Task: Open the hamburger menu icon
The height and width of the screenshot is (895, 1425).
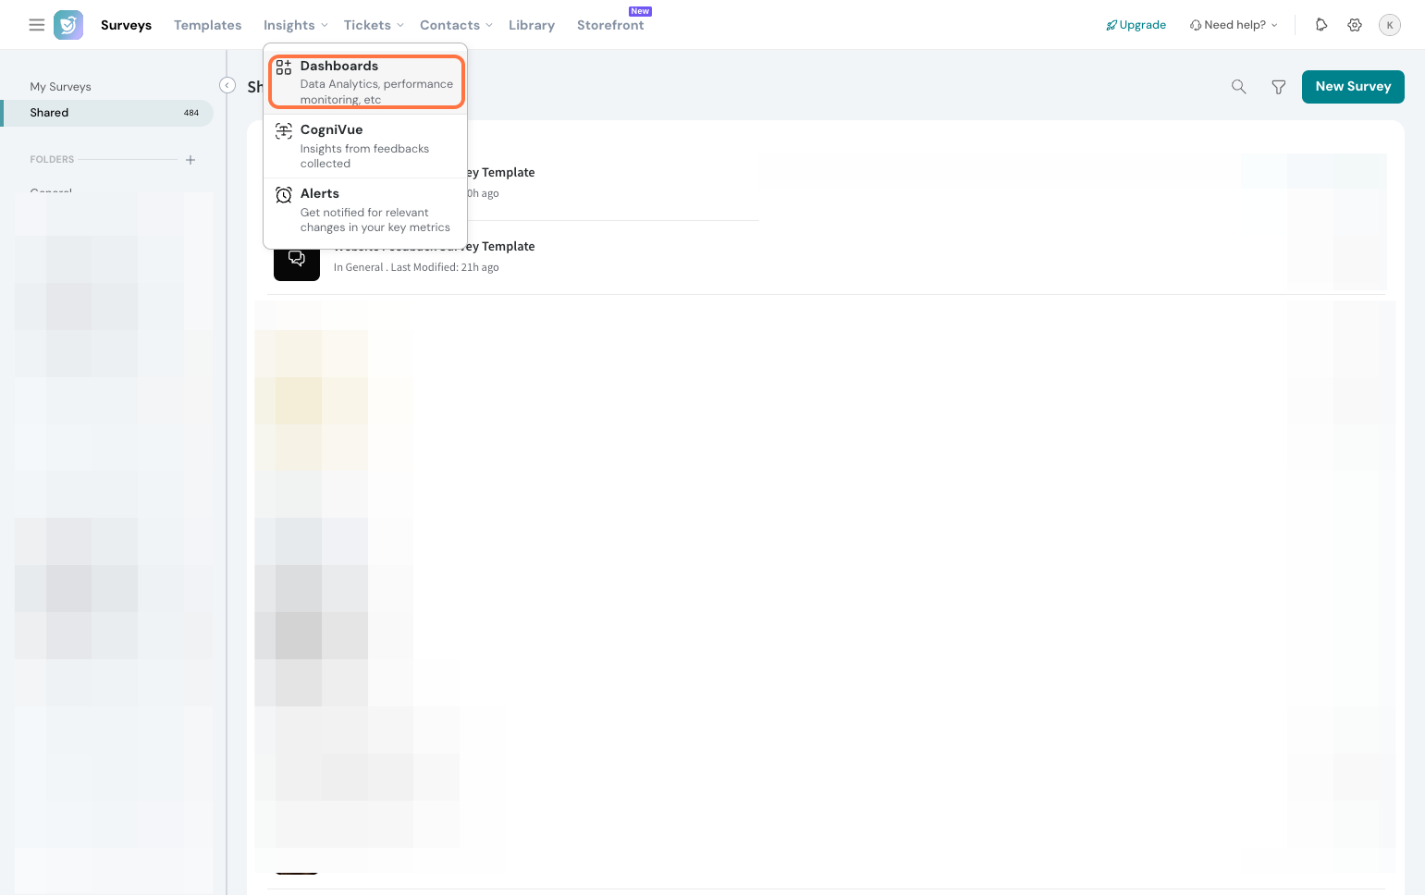Action: pyautogui.click(x=37, y=25)
